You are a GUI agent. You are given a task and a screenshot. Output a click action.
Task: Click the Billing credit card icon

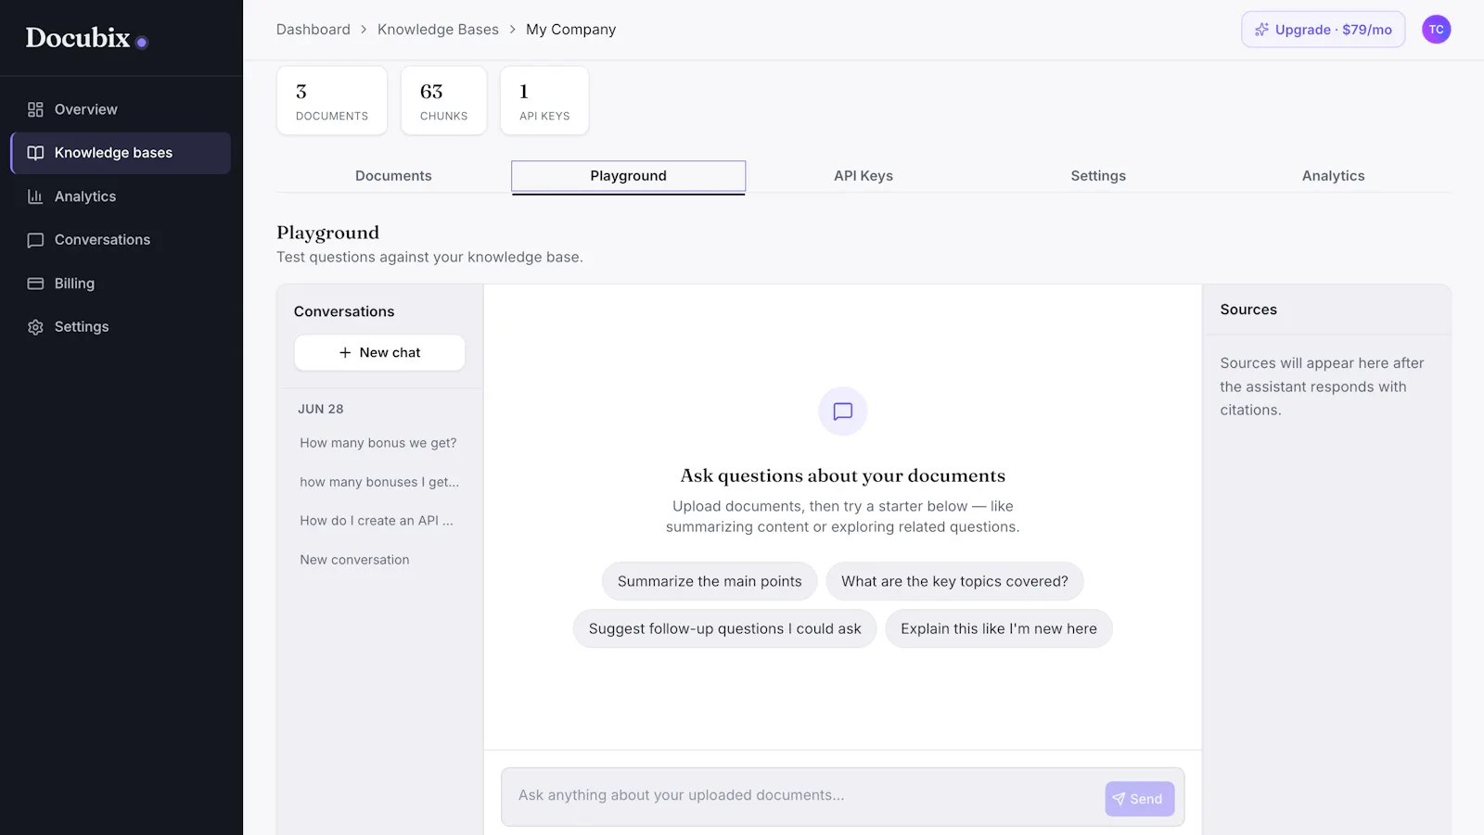click(35, 284)
